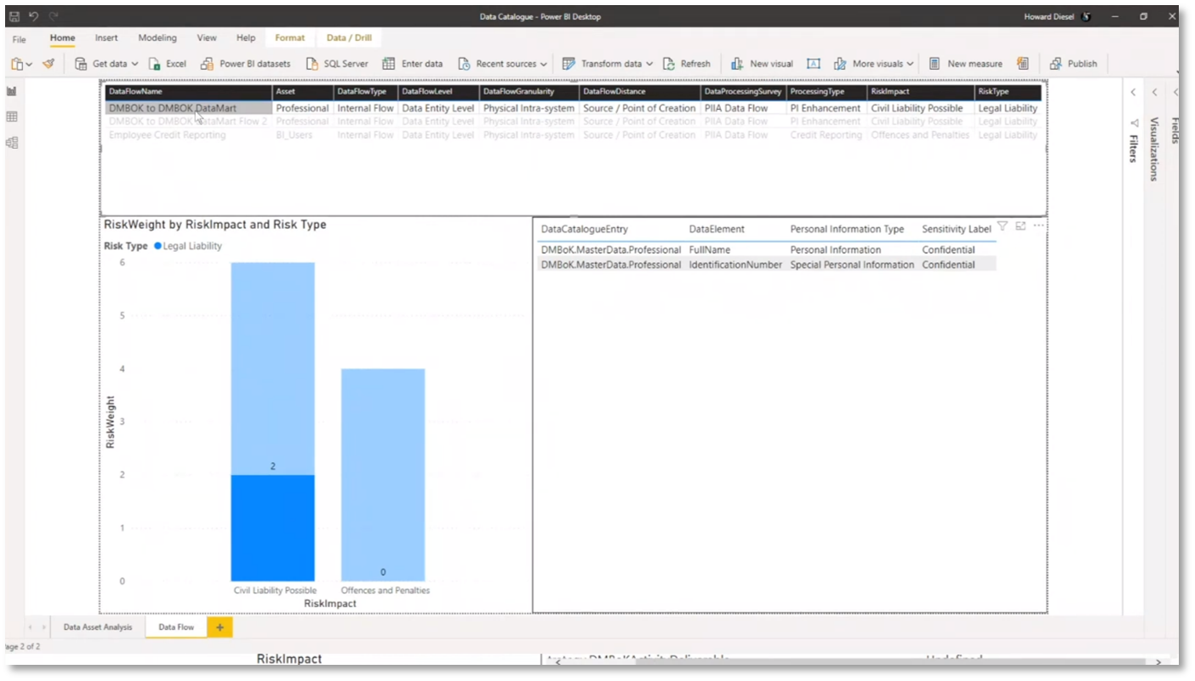Open the Paste clipboard button
The image size is (1195, 681).
click(x=21, y=64)
